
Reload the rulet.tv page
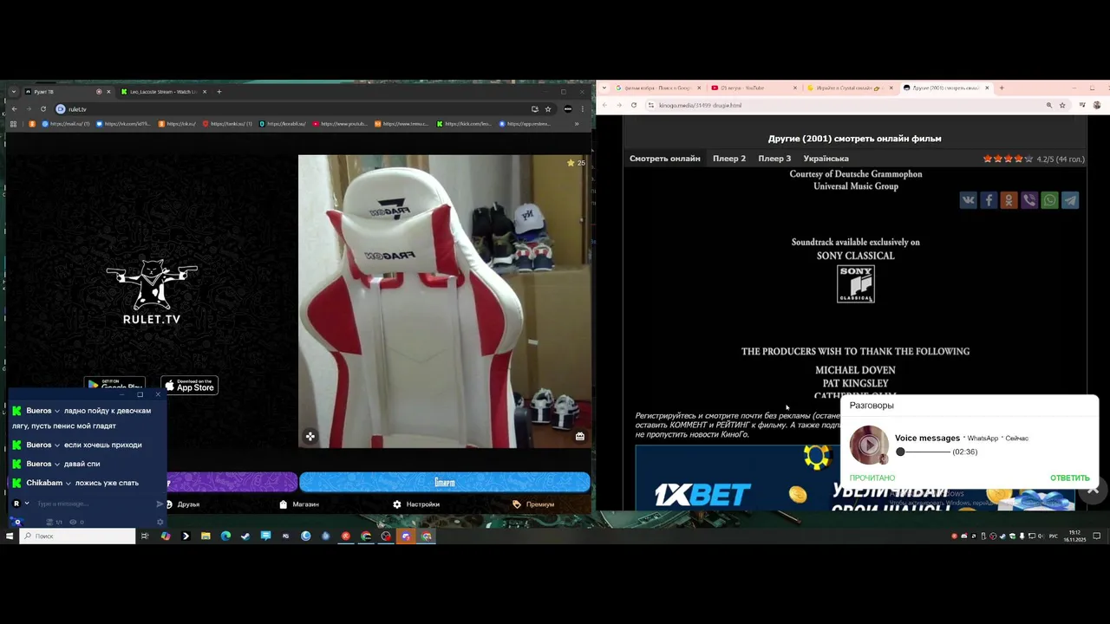tap(42, 109)
